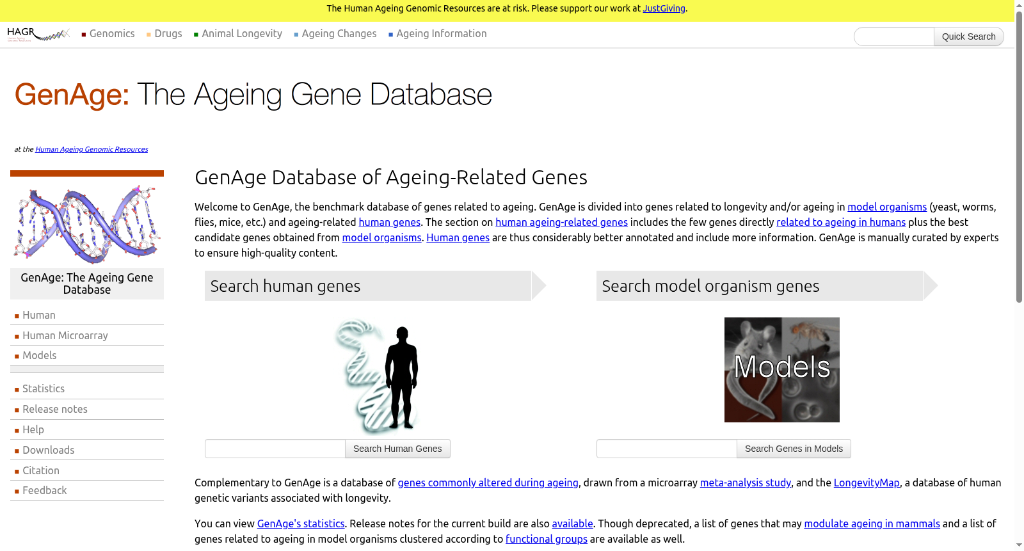Click the 'Search model organism genes' heading
1024x551 pixels.
pyautogui.click(x=710, y=286)
